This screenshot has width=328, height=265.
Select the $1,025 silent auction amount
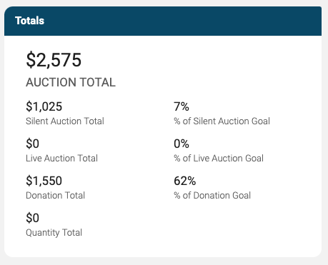point(44,106)
